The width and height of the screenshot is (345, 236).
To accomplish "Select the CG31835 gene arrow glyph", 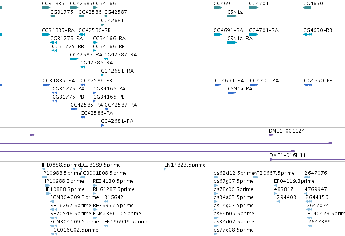I will pyautogui.click(x=46, y=8).
